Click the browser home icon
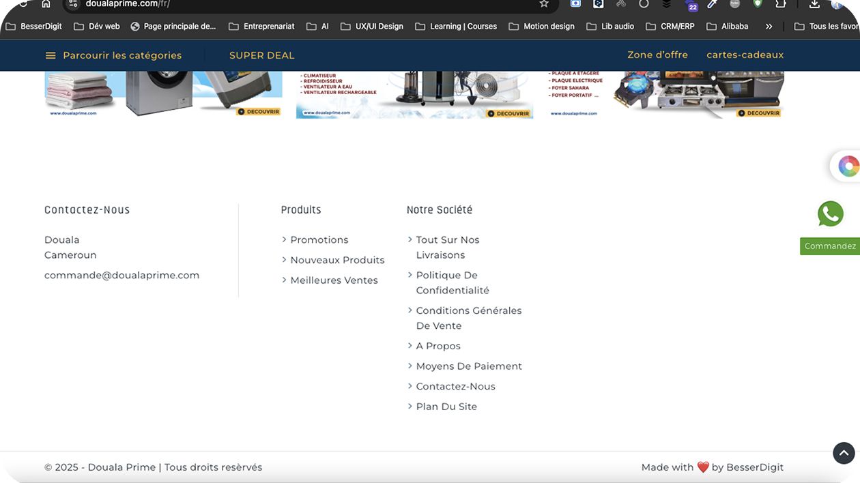Screen dimensions: 860x483 tap(46, 4)
